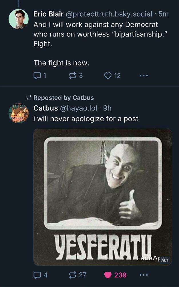The image size is (179, 287).
Task: Open the more options menu on Eric's post
Action: (144, 75)
